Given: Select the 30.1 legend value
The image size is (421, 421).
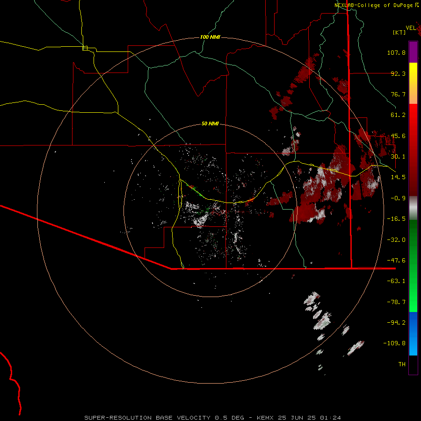Looking at the screenshot, I should pyautogui.click(x=398, y=157).
